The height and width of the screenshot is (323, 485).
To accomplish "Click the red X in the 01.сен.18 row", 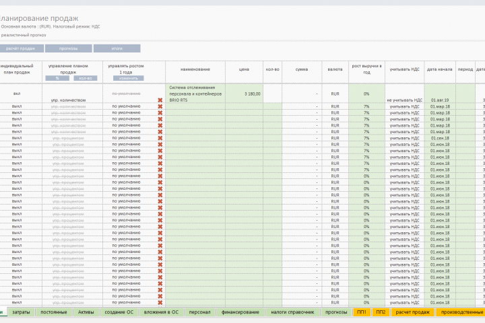I will pos(160,138).
